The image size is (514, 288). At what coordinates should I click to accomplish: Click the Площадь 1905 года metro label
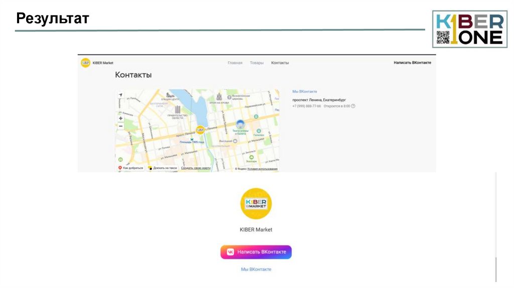pos(192,142)
